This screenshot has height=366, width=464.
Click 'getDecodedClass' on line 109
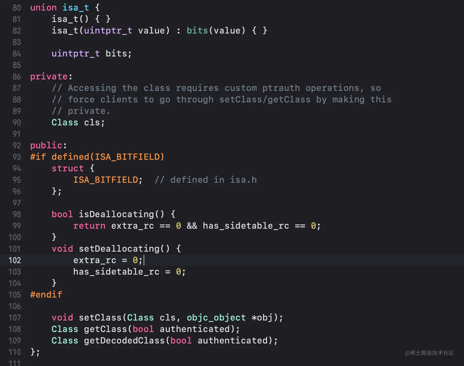click(x=124, y=341)
